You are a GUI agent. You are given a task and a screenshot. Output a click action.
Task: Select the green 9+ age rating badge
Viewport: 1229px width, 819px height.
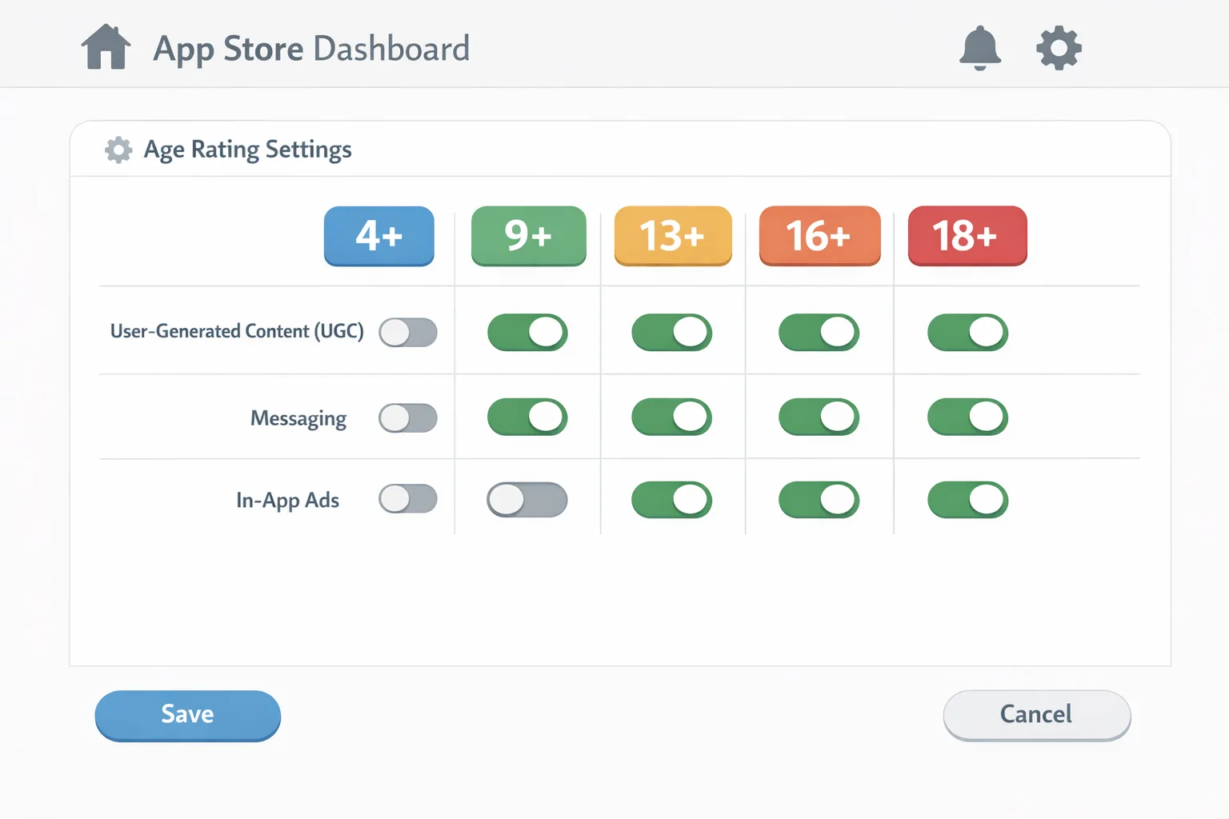(527, 236)
